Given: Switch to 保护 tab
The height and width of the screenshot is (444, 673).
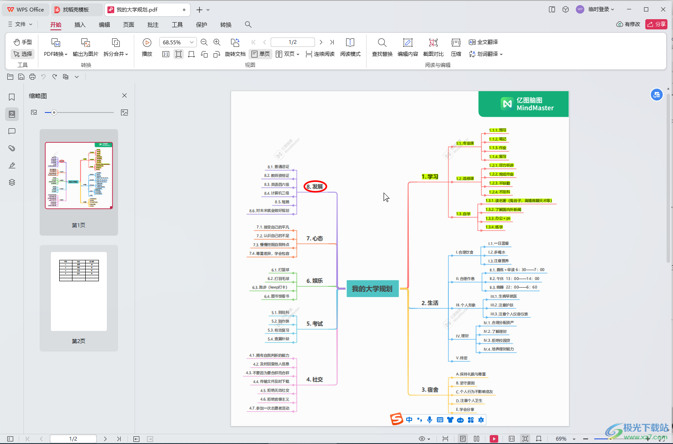Looking at the screenshot, I should click(202, 25).
